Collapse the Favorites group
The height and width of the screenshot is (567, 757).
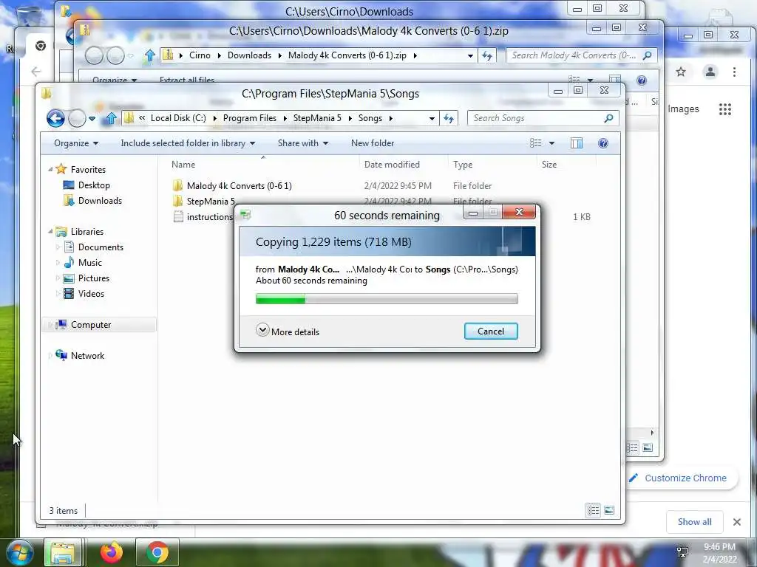click(51, 169)
